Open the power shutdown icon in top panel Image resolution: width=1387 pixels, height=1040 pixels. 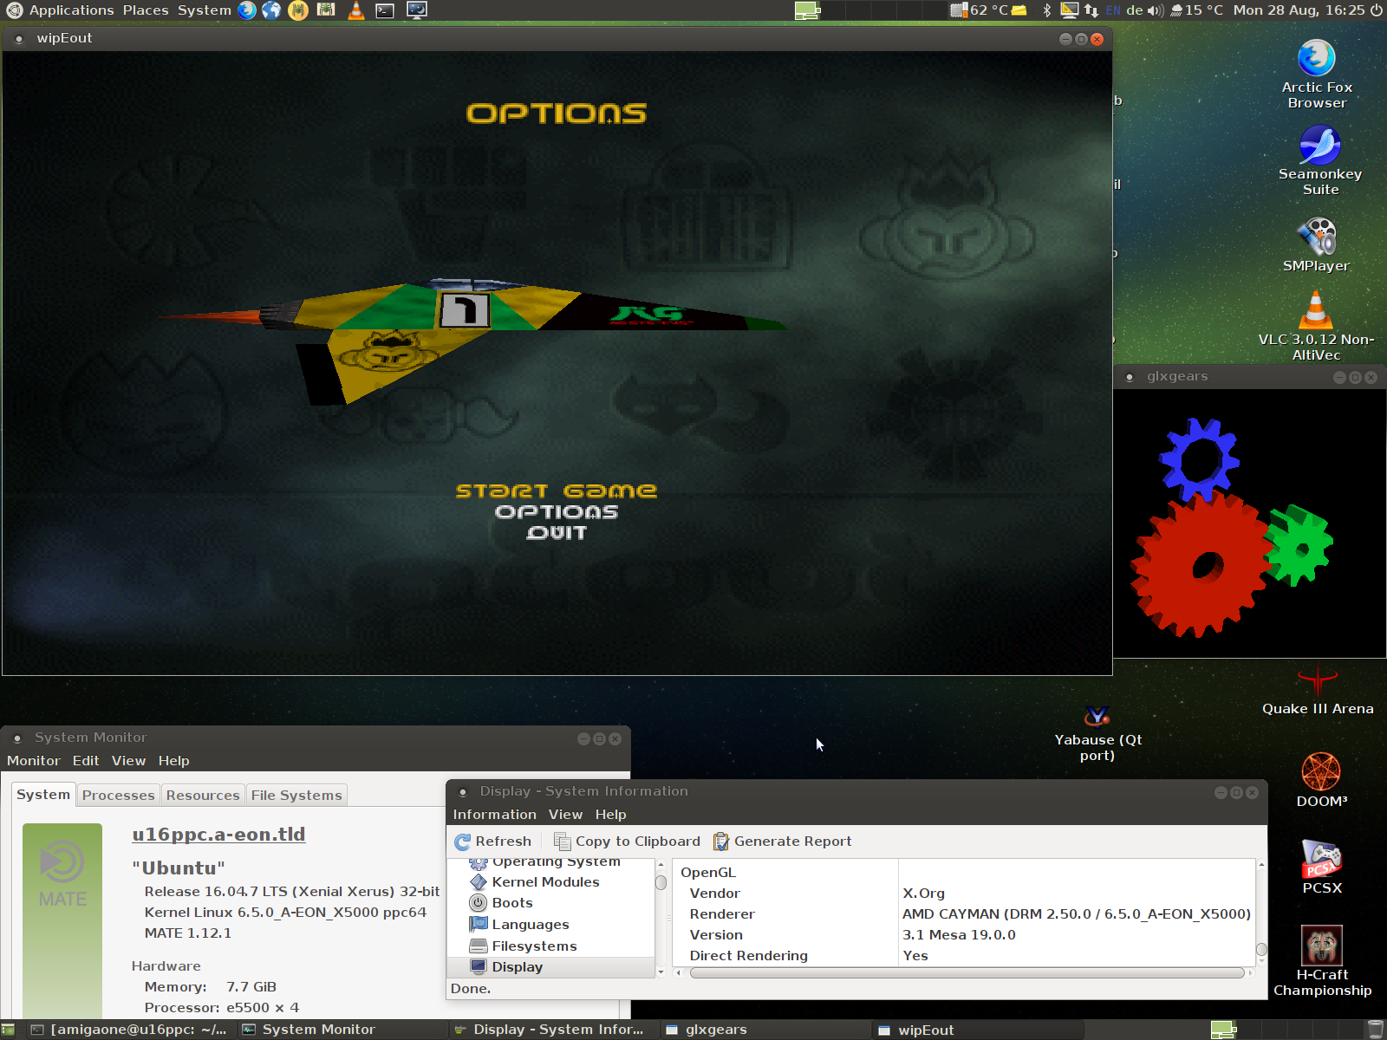[x=1376, y=10]
